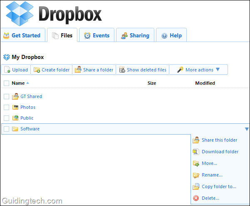This screenshot has height=206, width=250.
Task: Check the Public folder checkbox
Action: [x=6, y=118]
